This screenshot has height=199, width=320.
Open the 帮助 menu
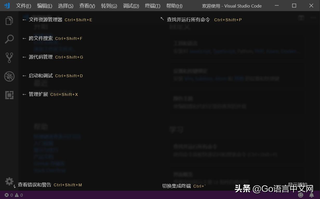coord(174,6)
